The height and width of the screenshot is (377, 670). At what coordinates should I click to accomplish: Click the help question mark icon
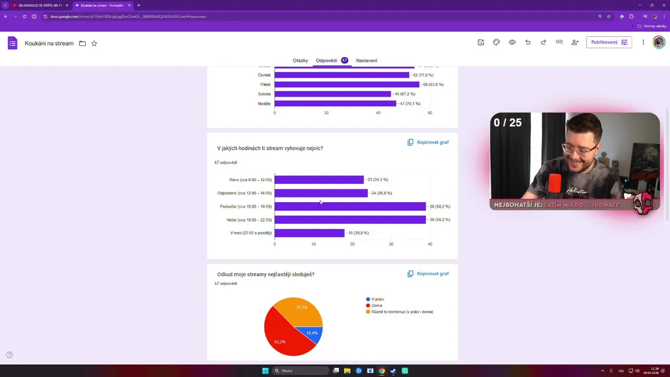(x=9, y=355)
